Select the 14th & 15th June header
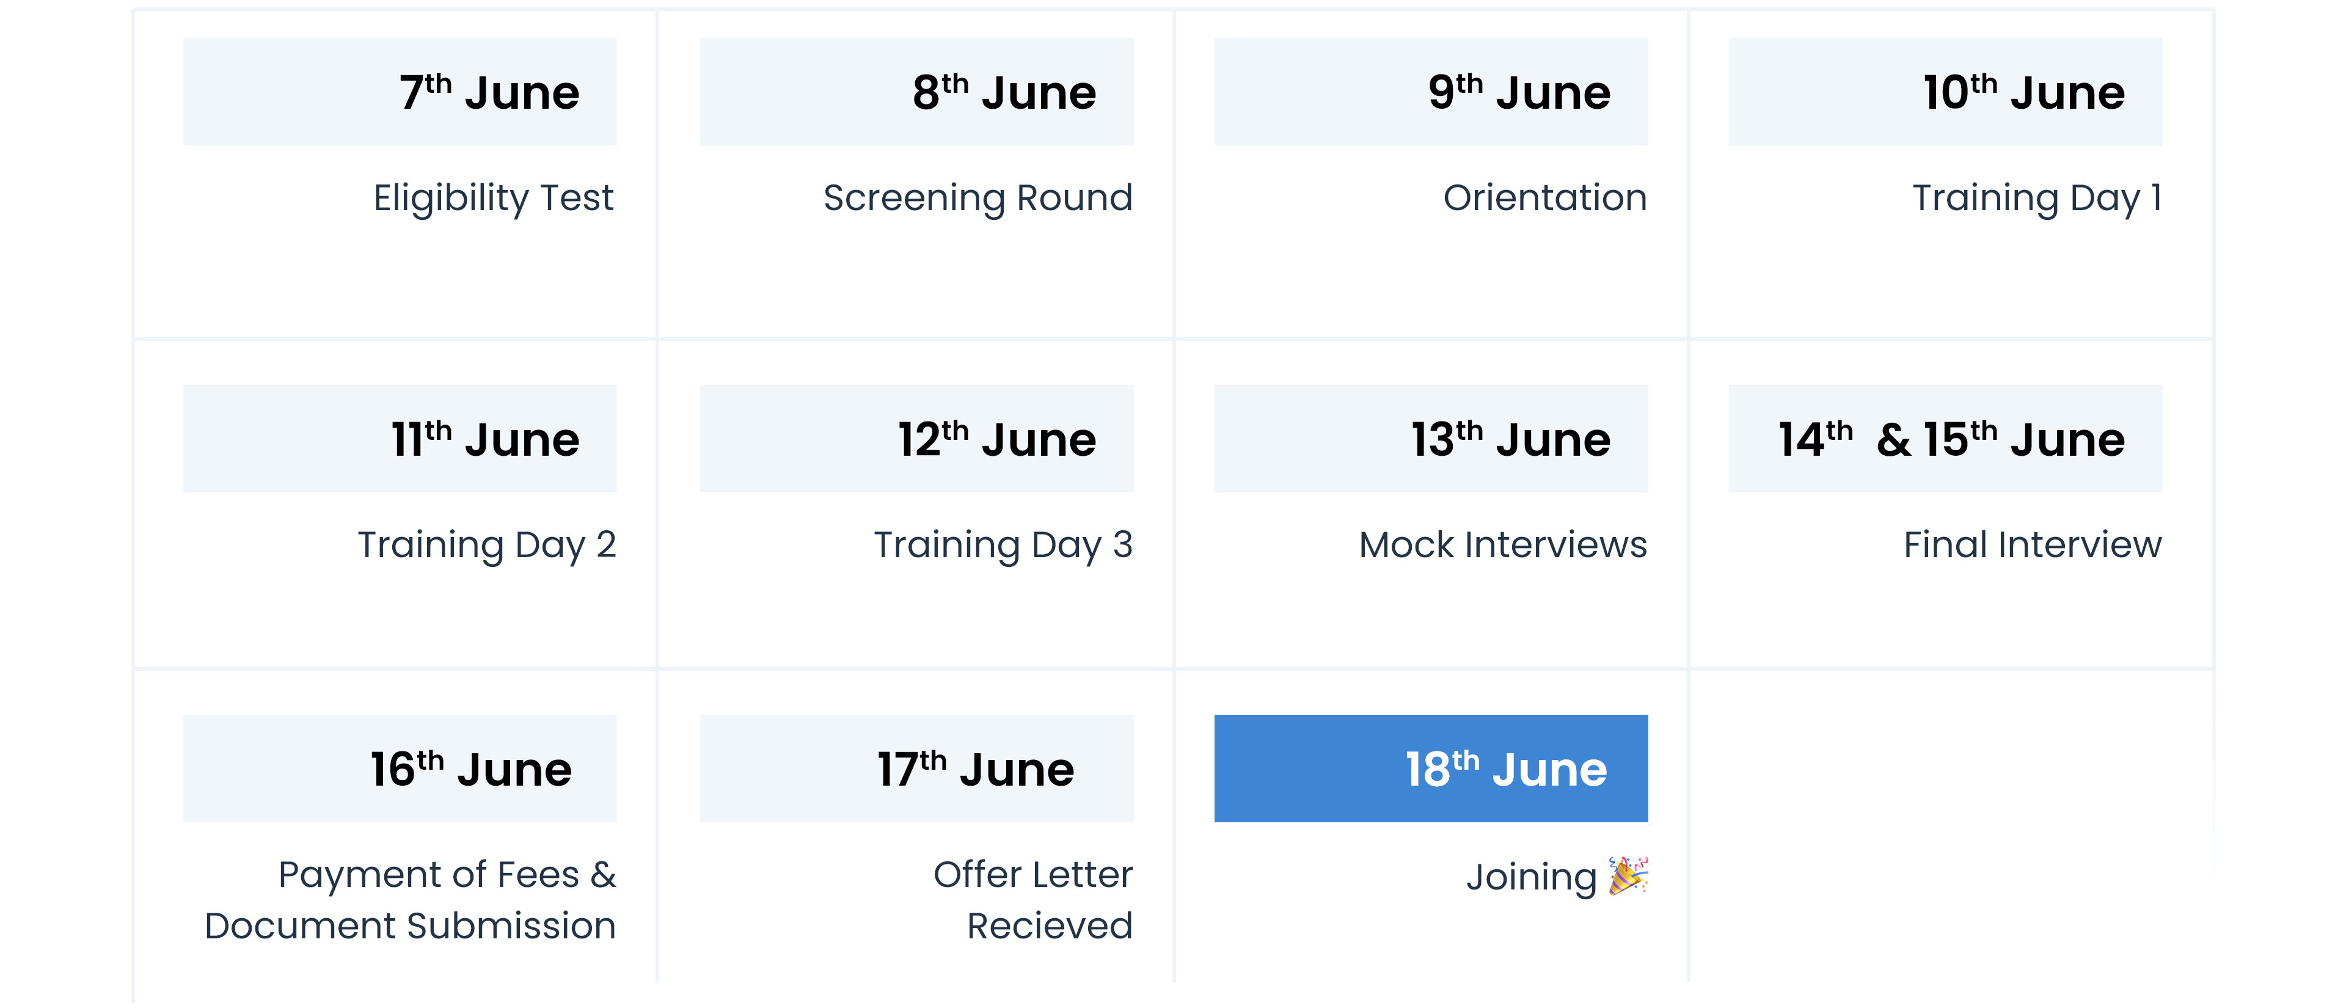2346x1008 pixels. point(1945,438)
